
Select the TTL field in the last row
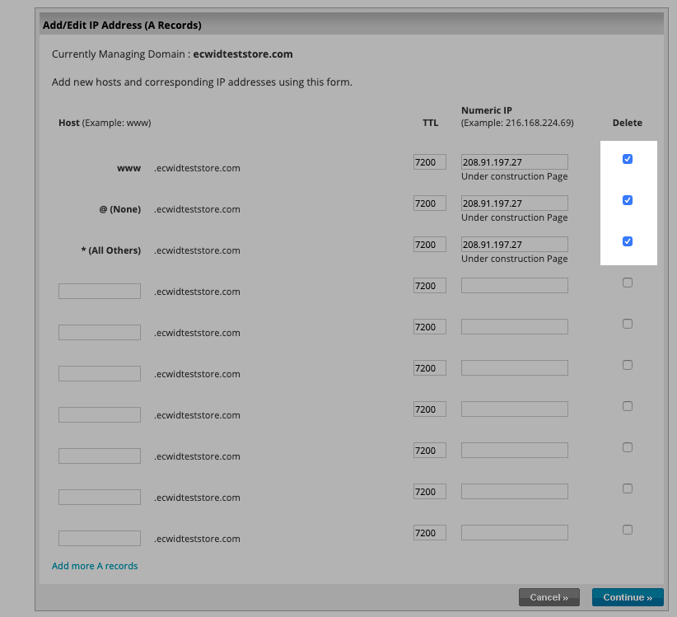tap(429, 532)
